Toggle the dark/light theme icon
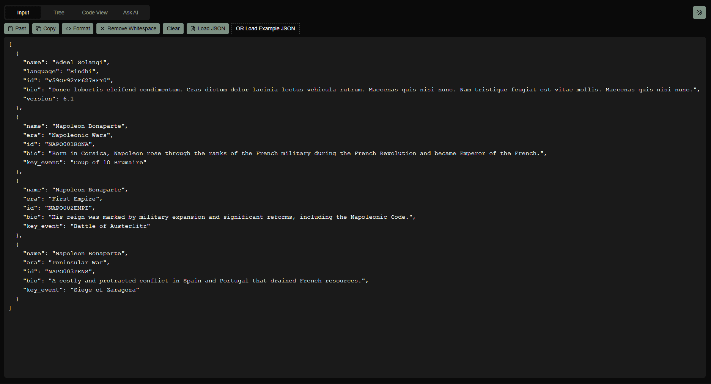The image size is (711, 384). pyautogui.click(x=699, y=13)
